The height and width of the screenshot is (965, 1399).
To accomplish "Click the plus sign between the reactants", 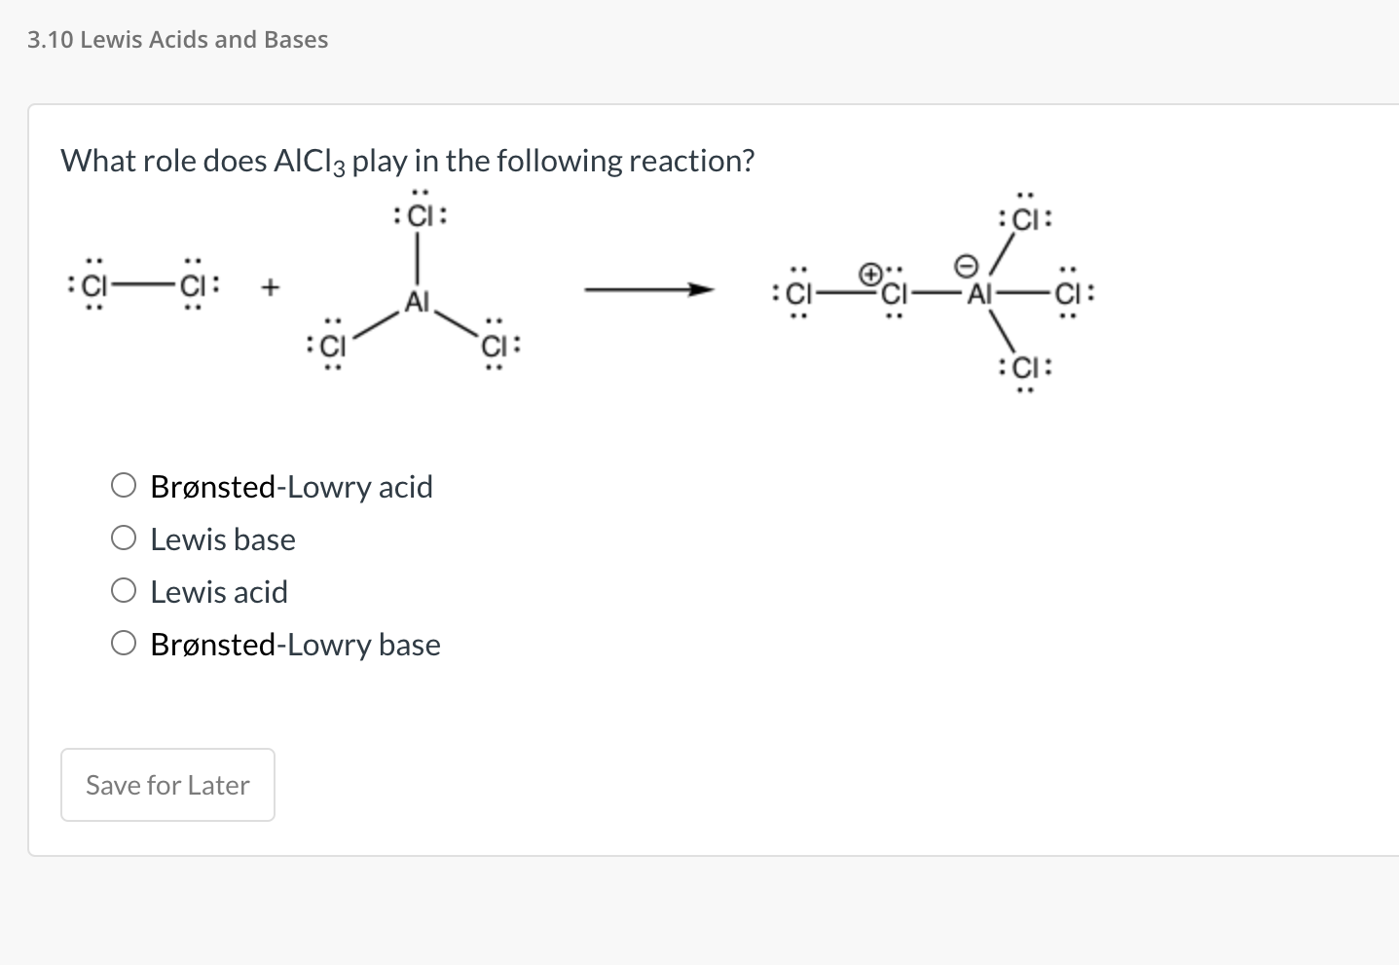I will click(270, 287).
